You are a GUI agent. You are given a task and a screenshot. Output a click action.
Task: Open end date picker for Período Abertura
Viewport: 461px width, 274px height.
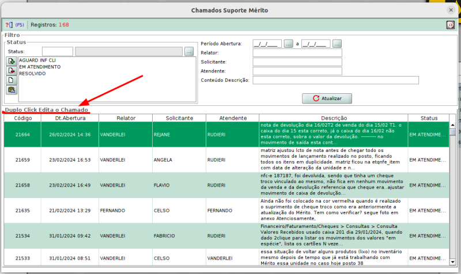click(337, 44)
